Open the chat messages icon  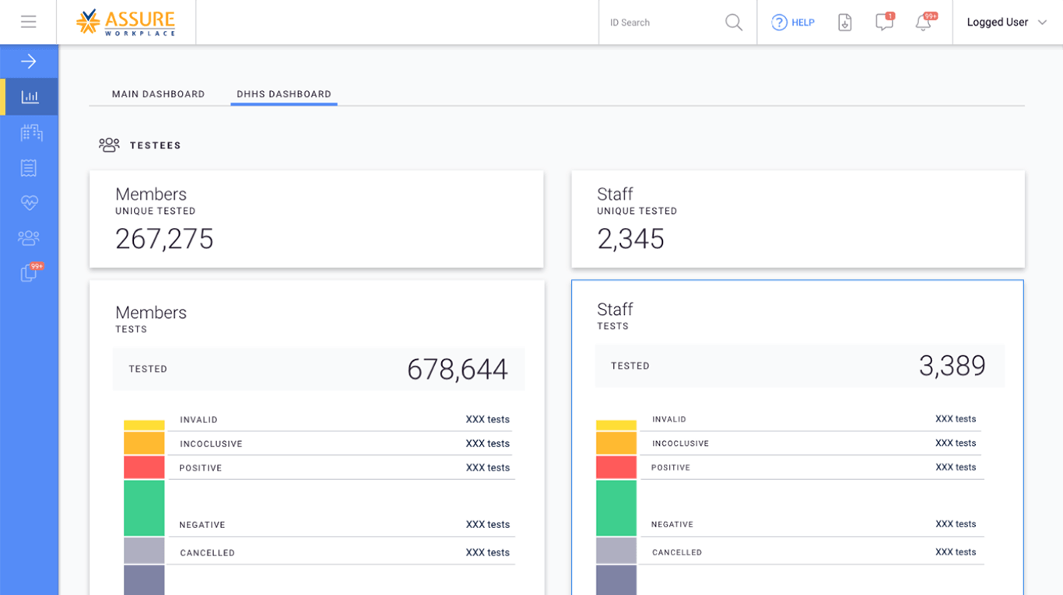point(885,22)
